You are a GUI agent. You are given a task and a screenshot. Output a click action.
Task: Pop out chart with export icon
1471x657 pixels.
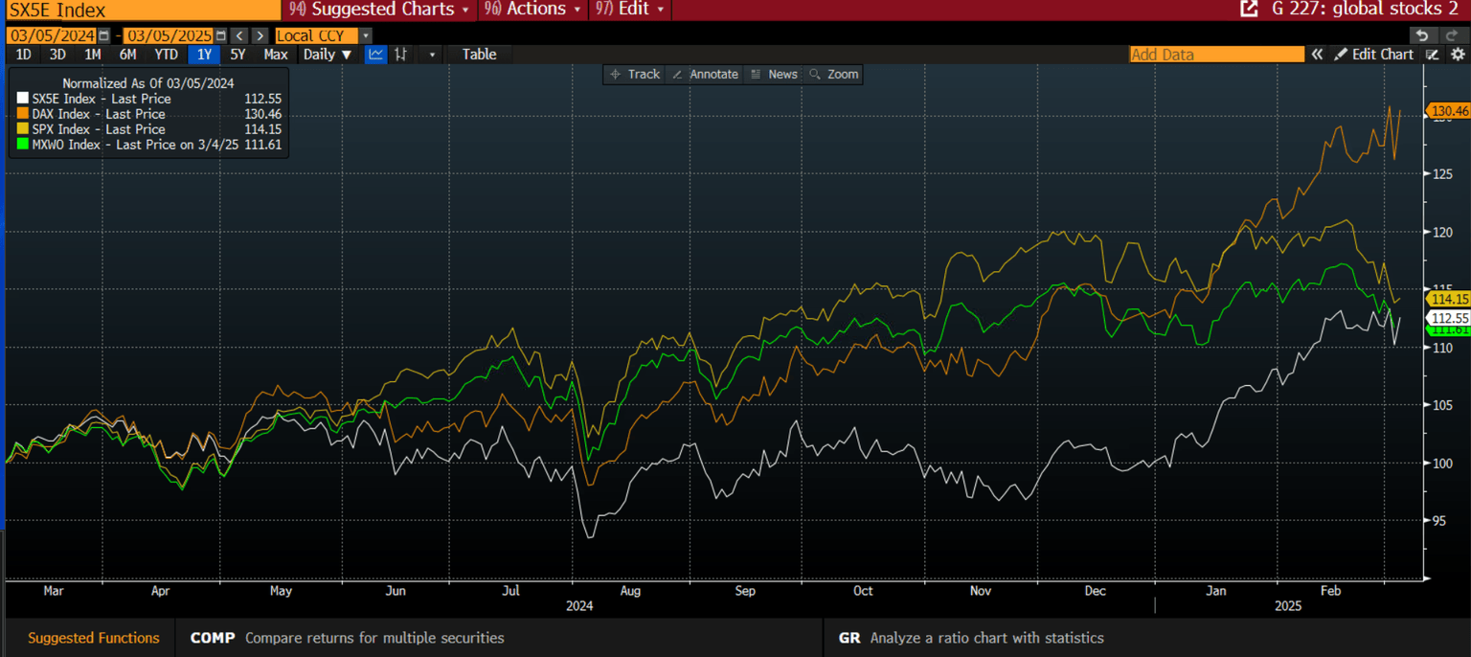coord(1248,9)
